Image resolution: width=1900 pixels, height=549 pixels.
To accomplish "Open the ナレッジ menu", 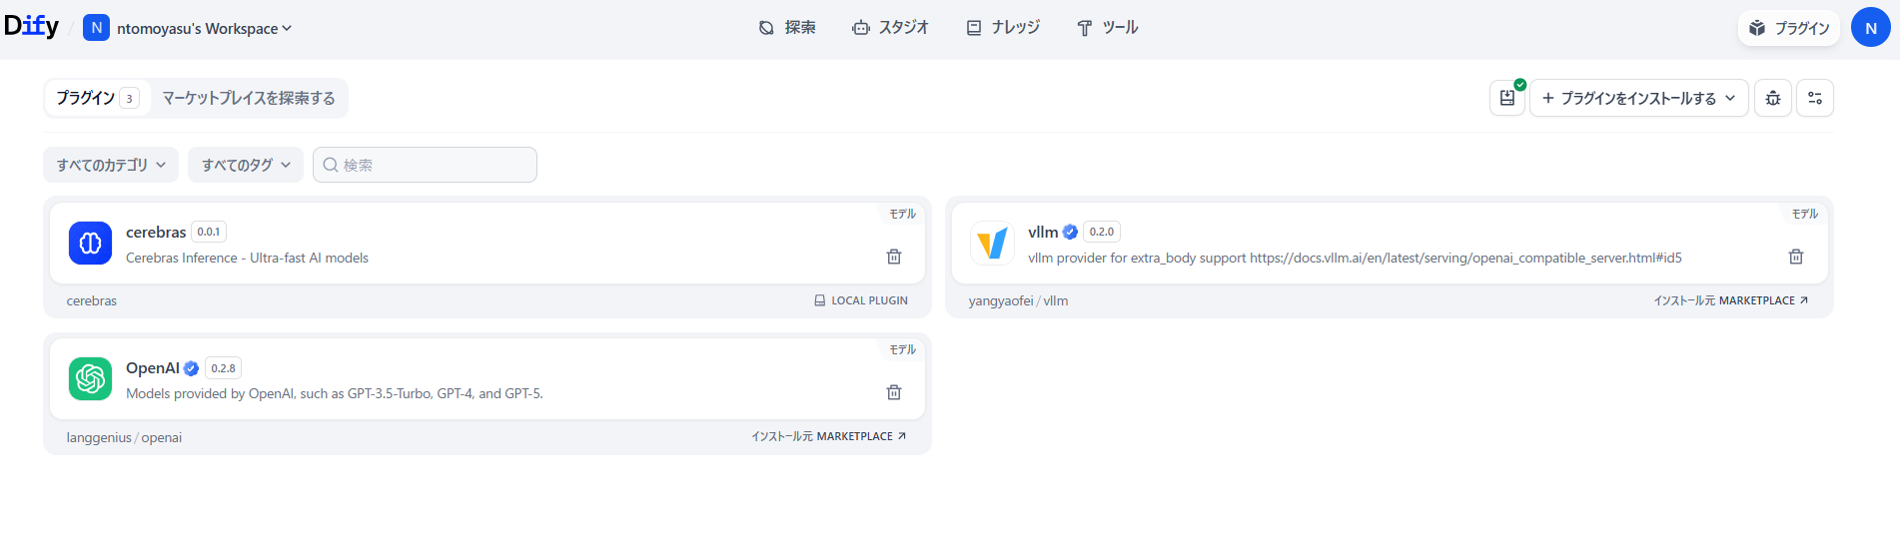I will [1003, 28].
